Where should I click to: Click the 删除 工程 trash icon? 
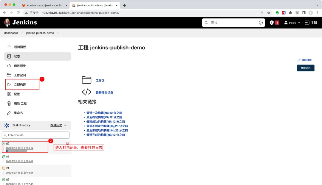[x=9, y=104]
